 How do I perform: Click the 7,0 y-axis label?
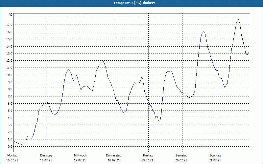point(10,96)
